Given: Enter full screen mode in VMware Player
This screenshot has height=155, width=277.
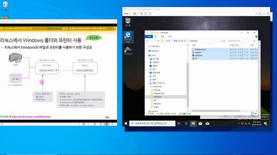Looking at the screenshot, I should 145,13.
